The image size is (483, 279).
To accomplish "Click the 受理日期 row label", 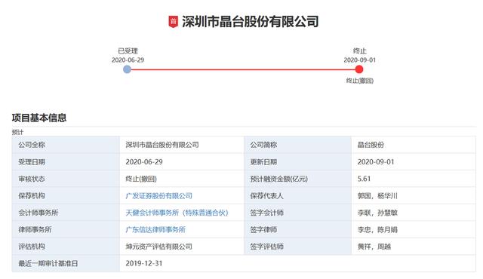I will point(32,162).
